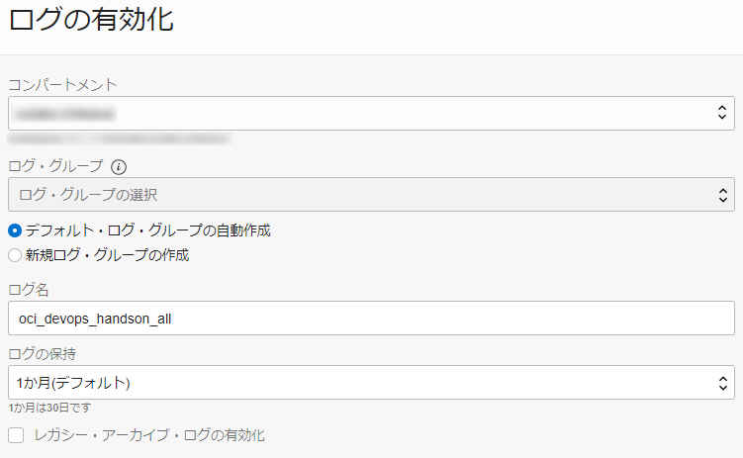Click the up-down arrows on ログ・グループの選択 field
The height and width of the screenshot is (458, 743).
(721, 195)
